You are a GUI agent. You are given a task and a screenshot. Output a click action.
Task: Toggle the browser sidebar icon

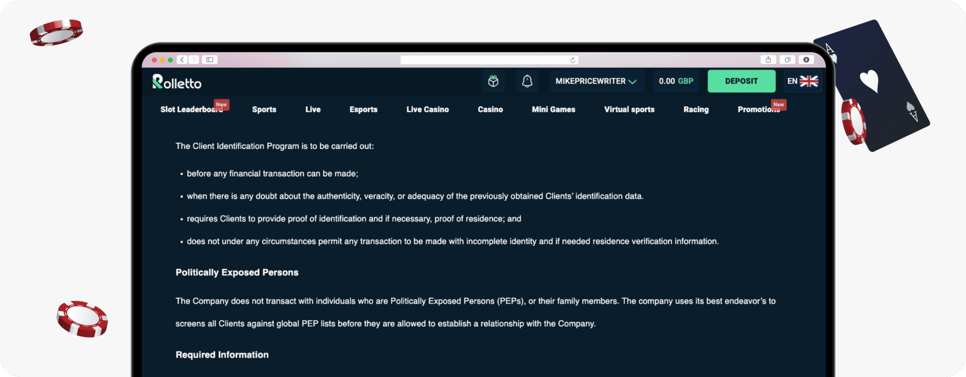[x=210, y=60]
